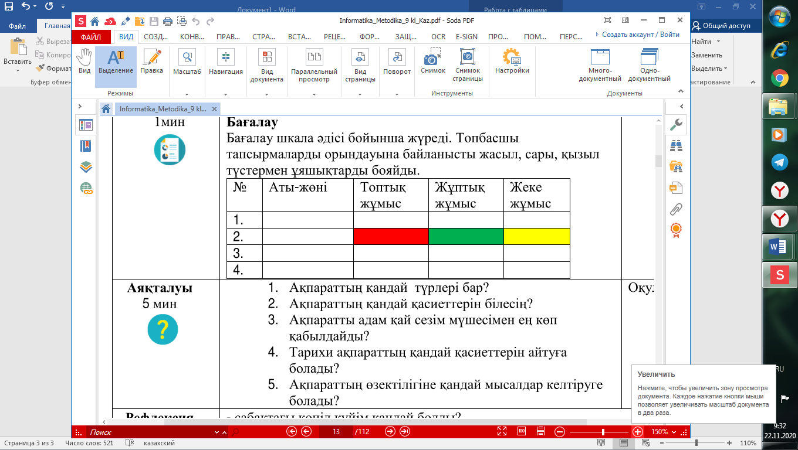This screenshot has width=798, height=450.
Task: Go to next page arrow in bottom bar
Action: click(x=390, y=432)
